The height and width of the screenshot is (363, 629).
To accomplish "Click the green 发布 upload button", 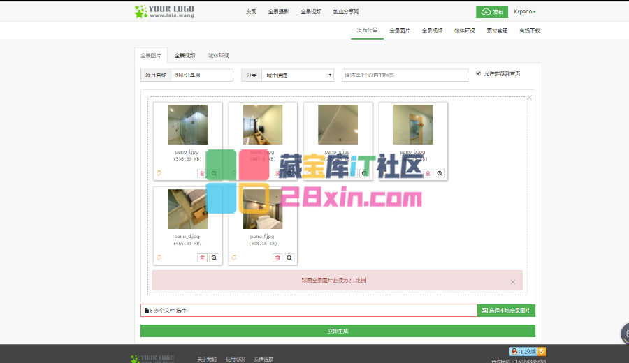I will coord(491,12).
